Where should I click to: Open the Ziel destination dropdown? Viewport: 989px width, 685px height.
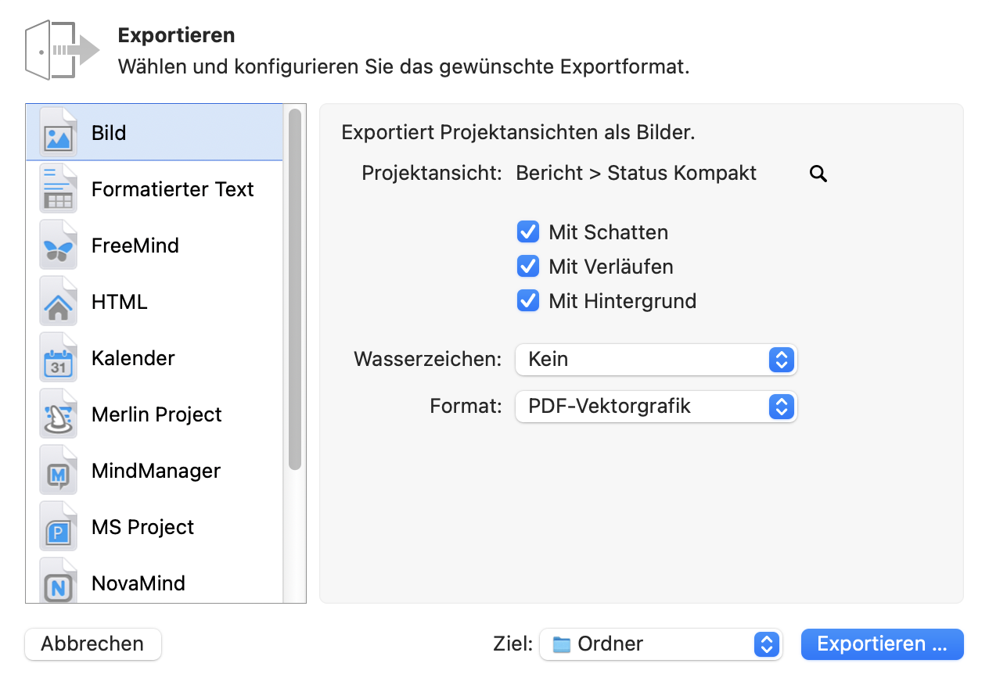coord(661,644)
